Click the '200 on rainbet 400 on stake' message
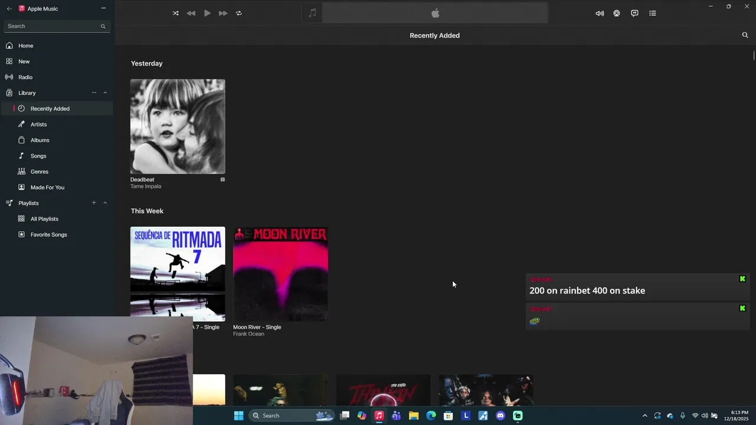The width and height of the screenshot is (756, 425). [x=587, y=290]
